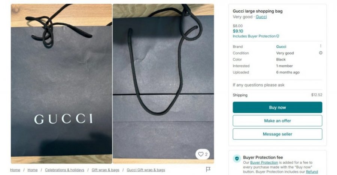Open the Buyer Protection link in the fee description
Viewport: 337px width, 175px height.
(x=264, y=163)
